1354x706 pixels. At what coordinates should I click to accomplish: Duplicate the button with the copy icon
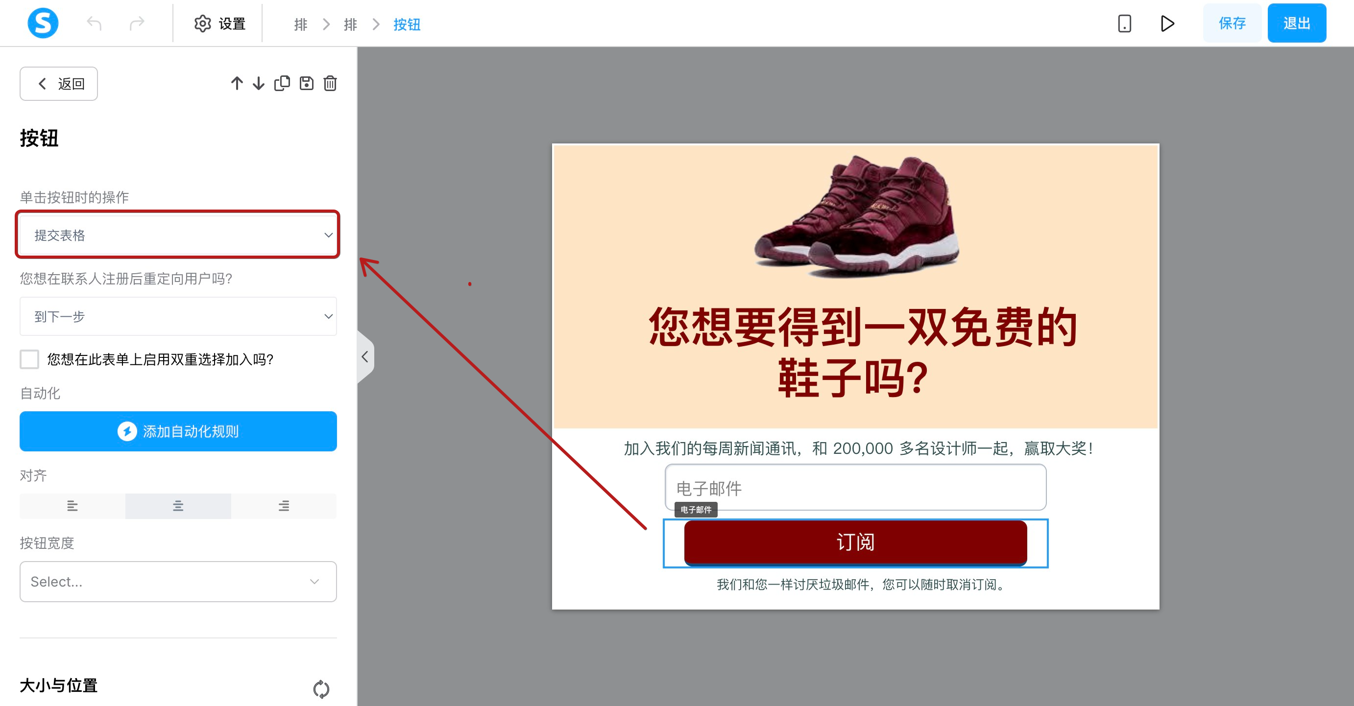pos(282,84)
